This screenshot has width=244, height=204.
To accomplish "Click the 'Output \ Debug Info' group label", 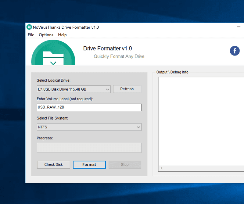I will pyautogui.click(x=172, y=72).
